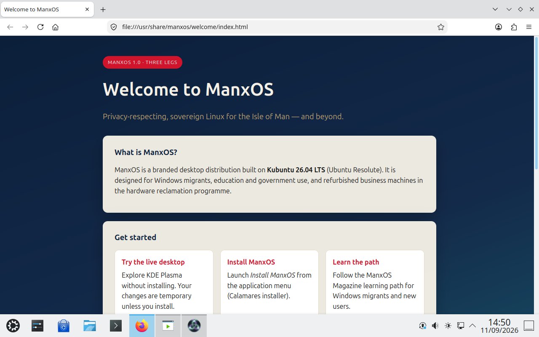Click the Welcome to ManxOS heading
This screenshot has width=539, height=337.
[188, 89]
